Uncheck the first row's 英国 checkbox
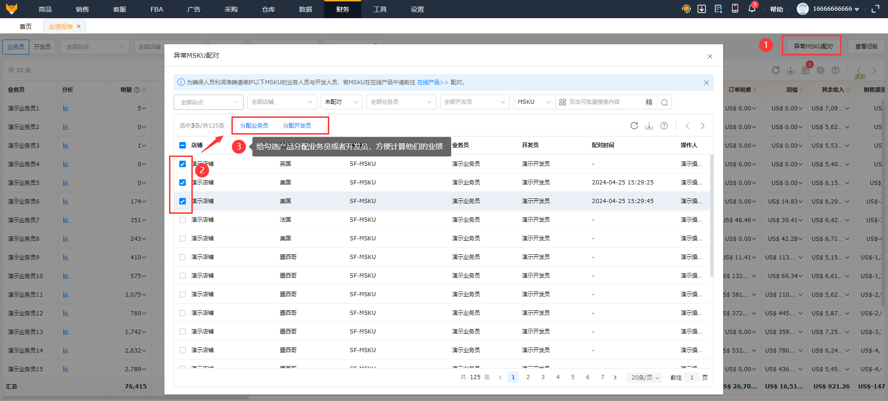This screenshot has height=401, width=888. (x=183, y=164)
